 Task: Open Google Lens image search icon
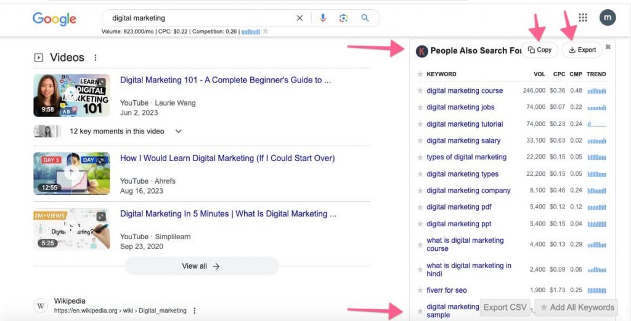coord(343,18)
